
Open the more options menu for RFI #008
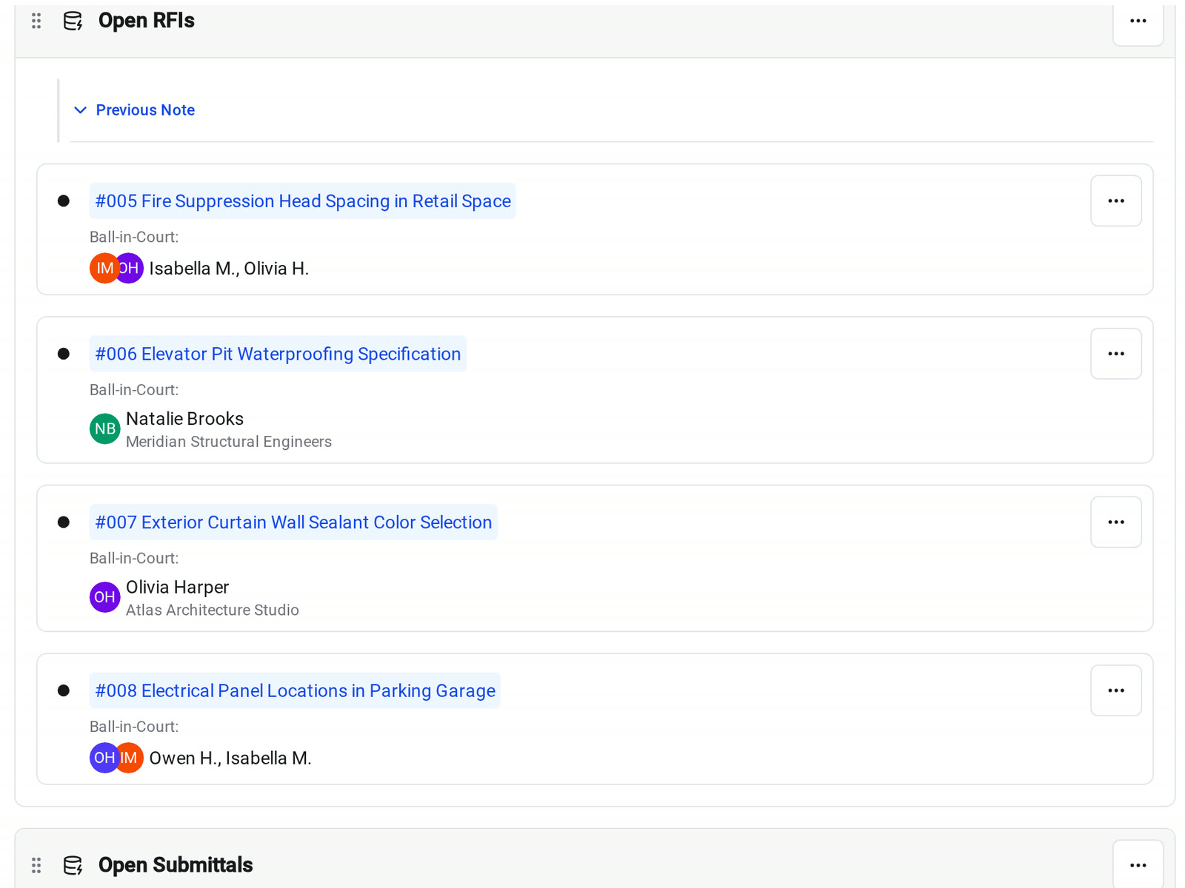point(1115,690)
